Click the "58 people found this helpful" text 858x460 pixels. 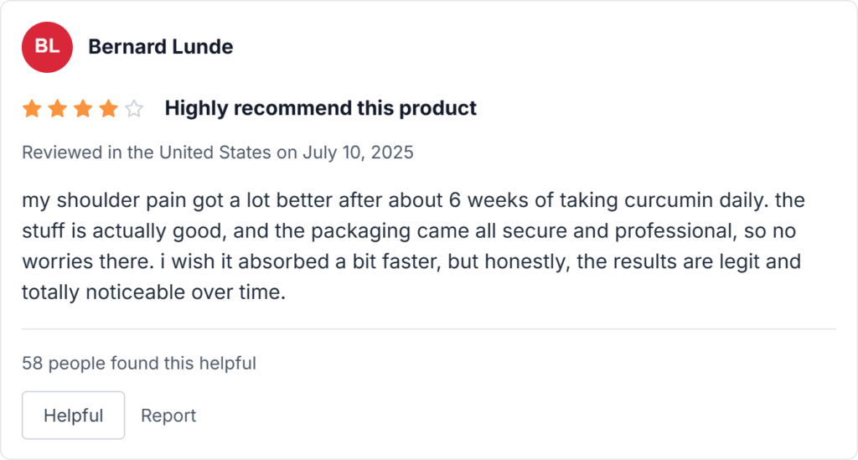pos(139,364)
